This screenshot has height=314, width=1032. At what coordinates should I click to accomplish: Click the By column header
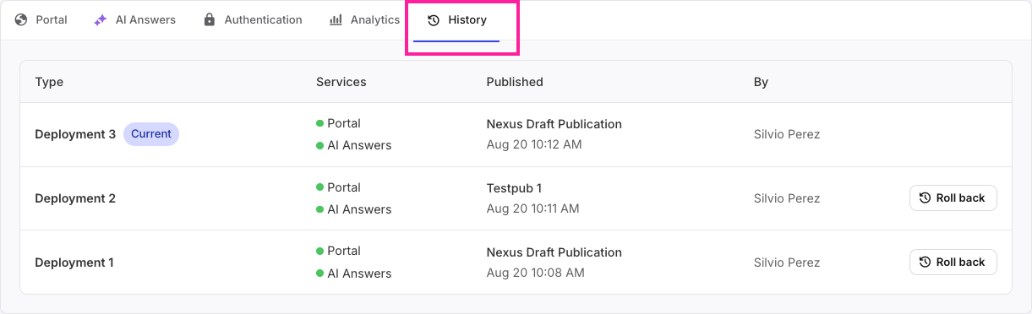pyautogui.click(x=761, y=82)
